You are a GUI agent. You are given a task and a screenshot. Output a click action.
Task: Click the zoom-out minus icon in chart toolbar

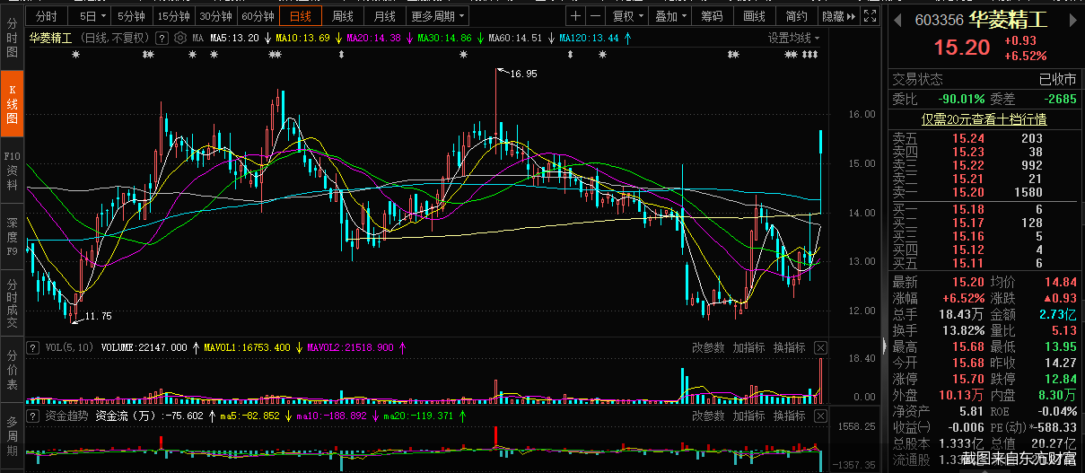(596, 16)
